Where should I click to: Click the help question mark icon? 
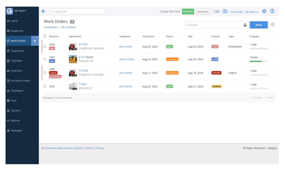272,11
